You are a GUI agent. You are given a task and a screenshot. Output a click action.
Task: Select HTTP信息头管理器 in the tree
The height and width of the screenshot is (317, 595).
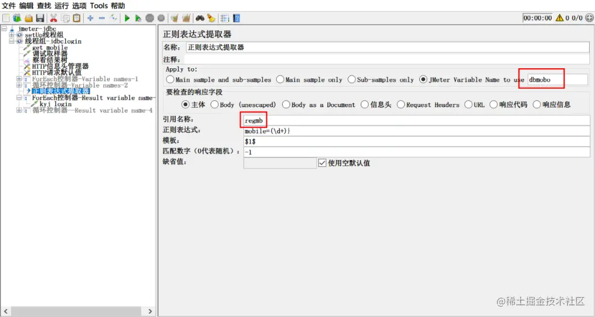coord(61,67)
